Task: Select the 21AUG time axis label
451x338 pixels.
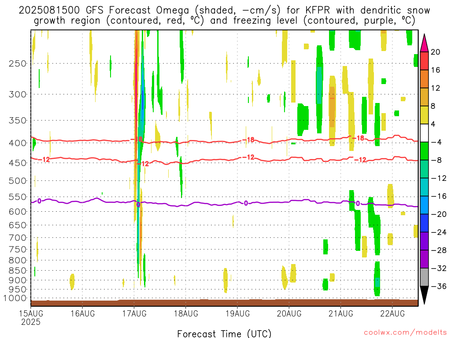Action: pyautogui.click(x=341, y=313)
